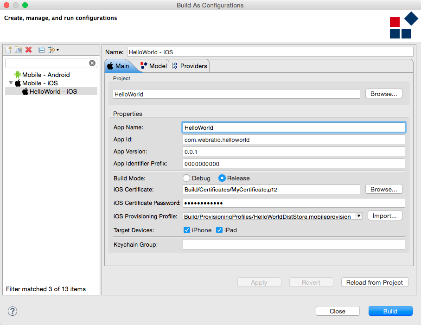
Task: Import a provisioning profile
Action: [385, 216]
